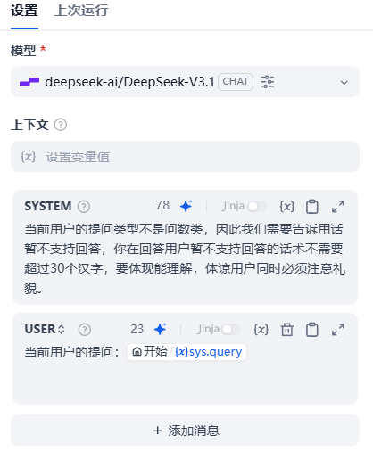373x451 pixels.
Task: Click the 添加消息 button
Action: pyautogui.click(x=185, y=430)
